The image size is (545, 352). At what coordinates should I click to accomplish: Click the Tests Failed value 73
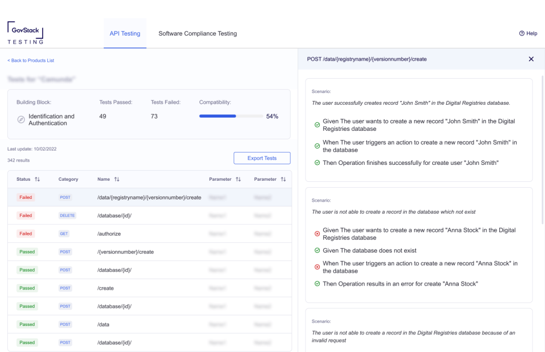coord(154,116)
